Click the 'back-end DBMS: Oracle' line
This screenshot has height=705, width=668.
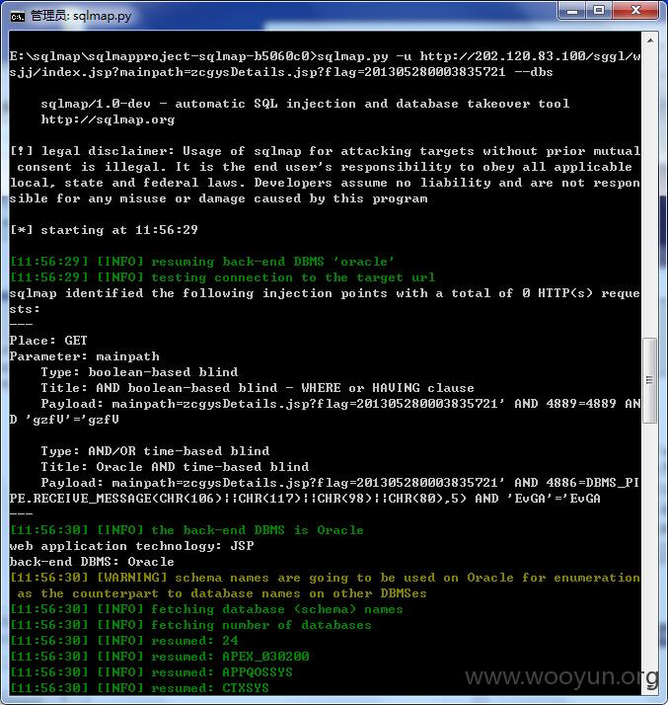(x=92, y=562)
